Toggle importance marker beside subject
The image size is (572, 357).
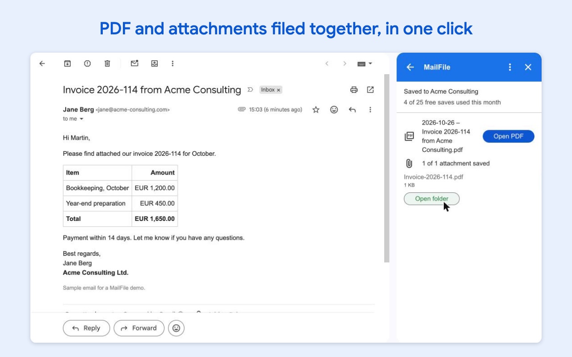pyautogui.click(x=250, y=90)
